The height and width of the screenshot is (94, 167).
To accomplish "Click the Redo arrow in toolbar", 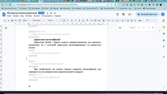I will pos(9,20).
